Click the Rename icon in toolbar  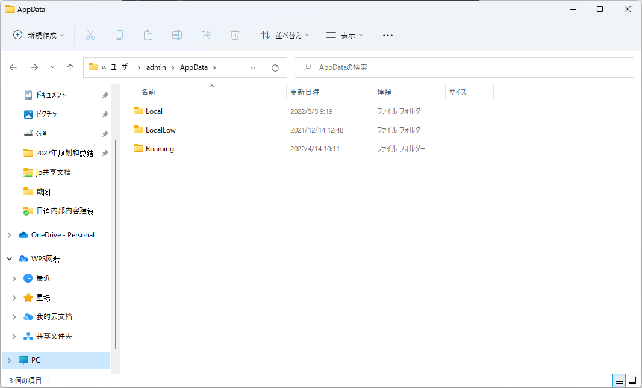click(177, 35)
